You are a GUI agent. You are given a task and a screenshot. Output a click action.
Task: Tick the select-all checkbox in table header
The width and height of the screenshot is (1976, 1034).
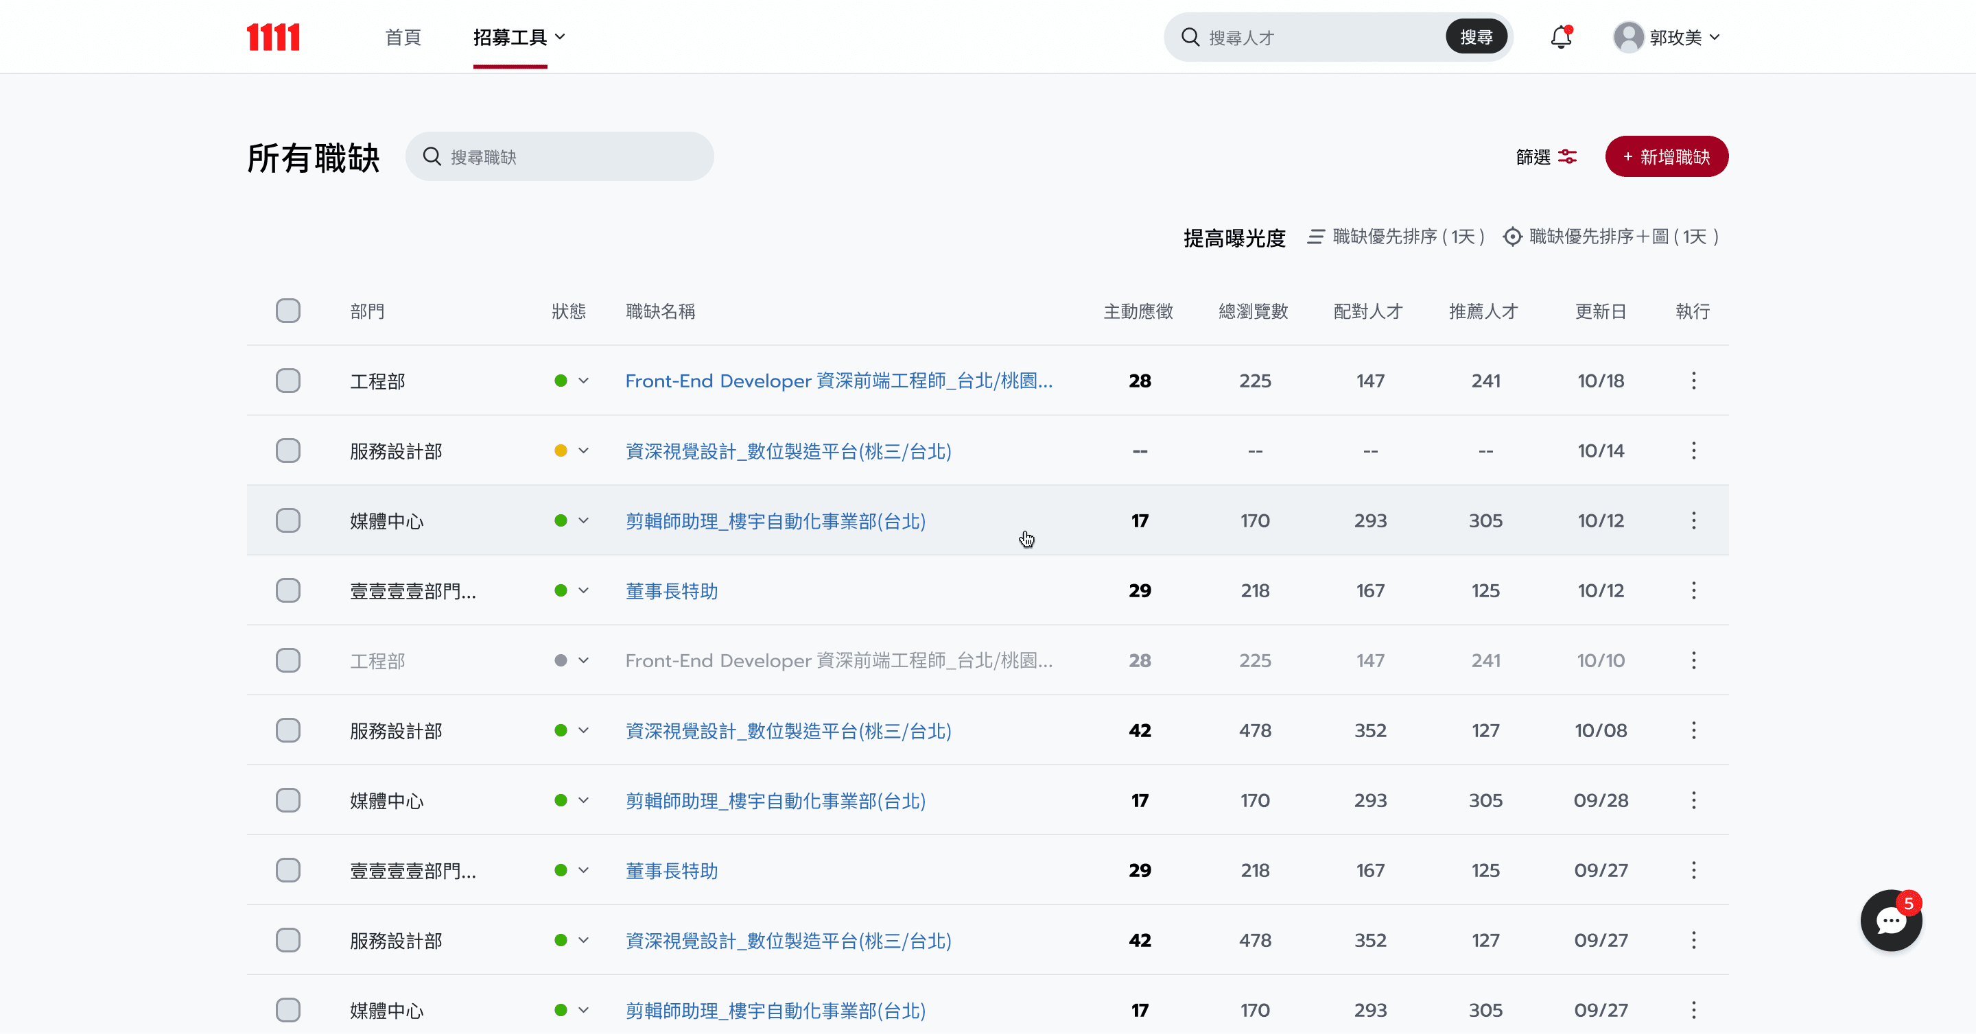[287, 311]
